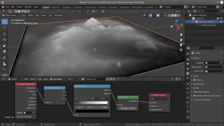Unlink terrain_mtl material with X

click(x=114, y=79)
